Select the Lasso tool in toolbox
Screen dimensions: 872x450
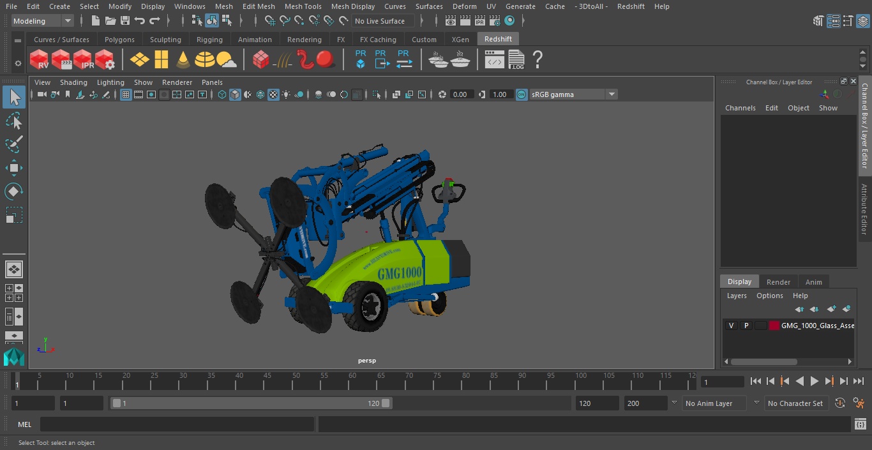(x=13, y=121)
